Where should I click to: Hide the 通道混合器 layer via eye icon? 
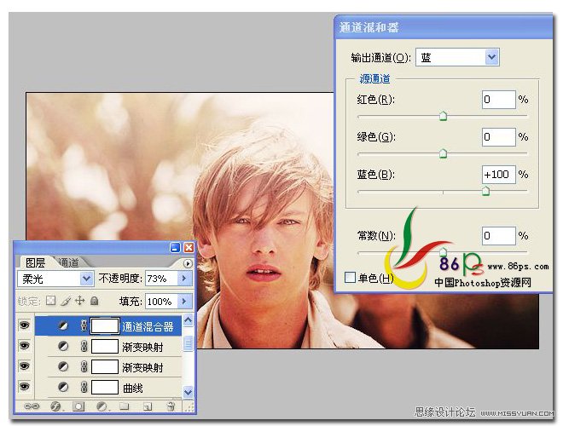(x=25, y=325)
